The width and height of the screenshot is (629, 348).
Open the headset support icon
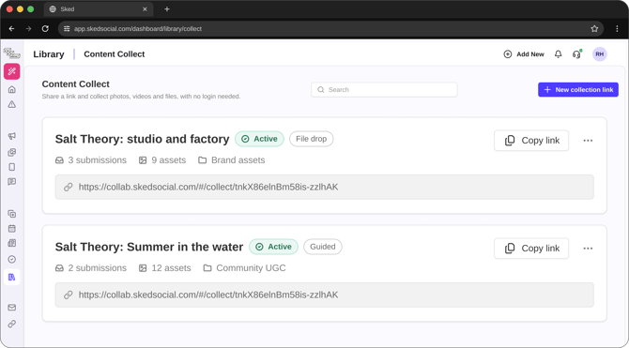(576, 54)
